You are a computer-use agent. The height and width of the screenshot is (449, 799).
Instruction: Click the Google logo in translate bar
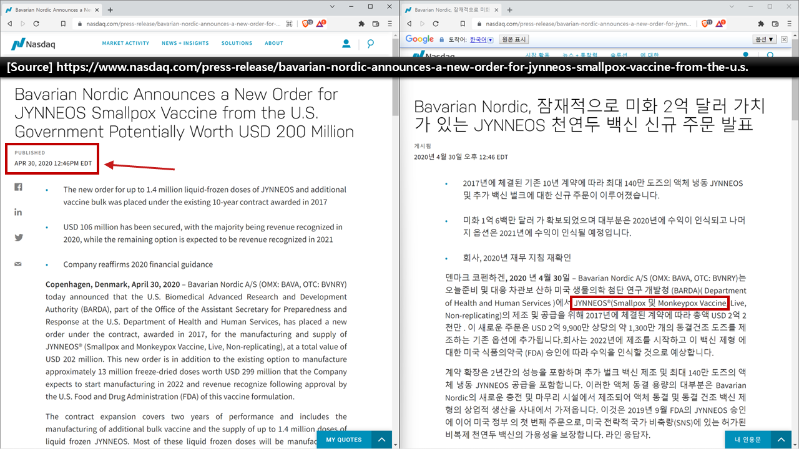coord(419,39)
